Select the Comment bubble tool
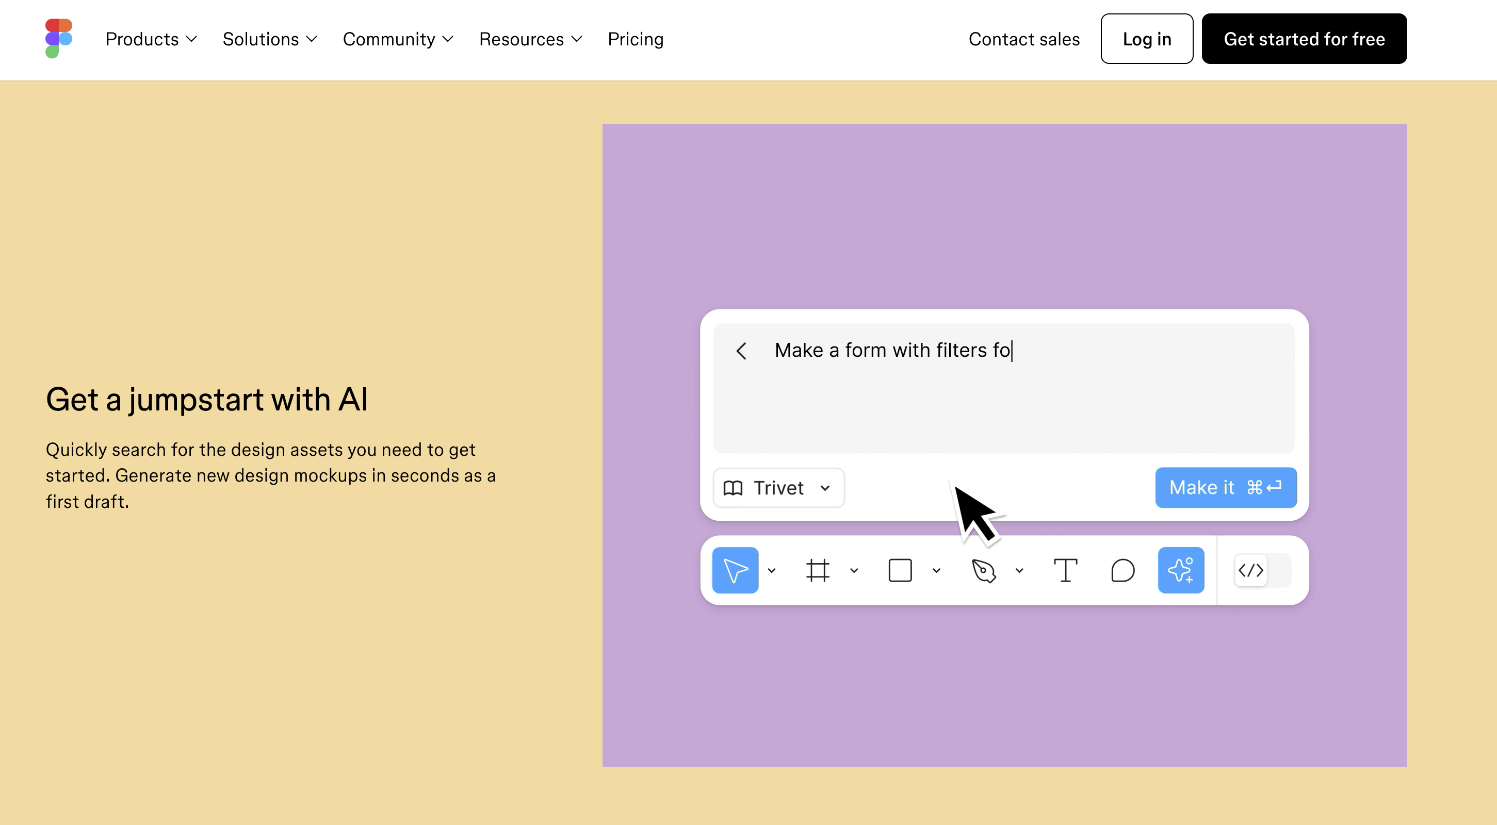 tap(1122, 570)
